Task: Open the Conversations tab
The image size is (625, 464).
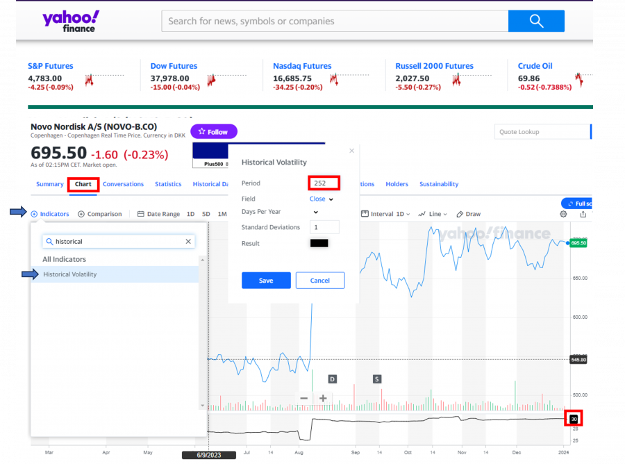Action: click(123, 184)
